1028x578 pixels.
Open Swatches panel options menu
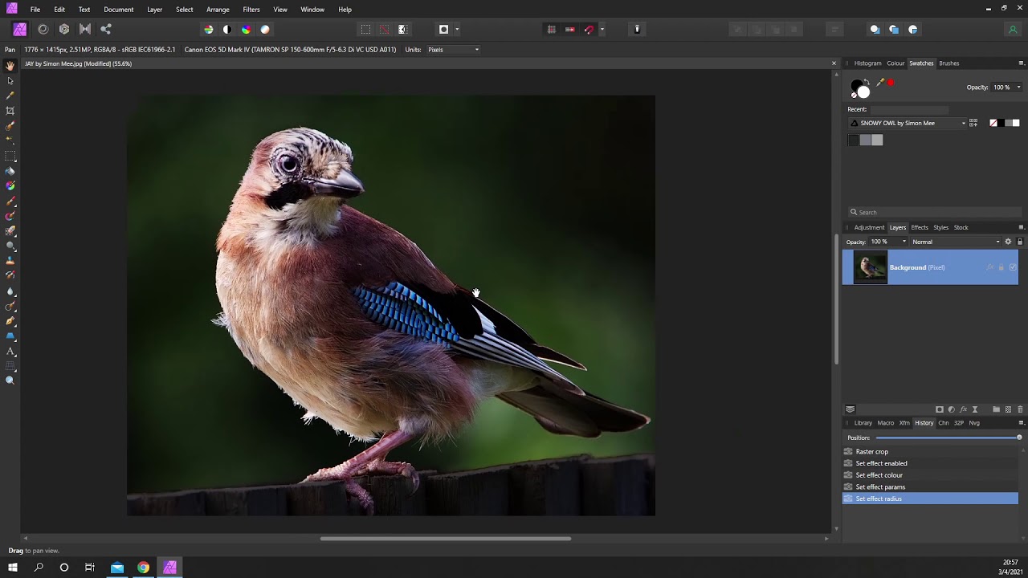pos(1021,63)
